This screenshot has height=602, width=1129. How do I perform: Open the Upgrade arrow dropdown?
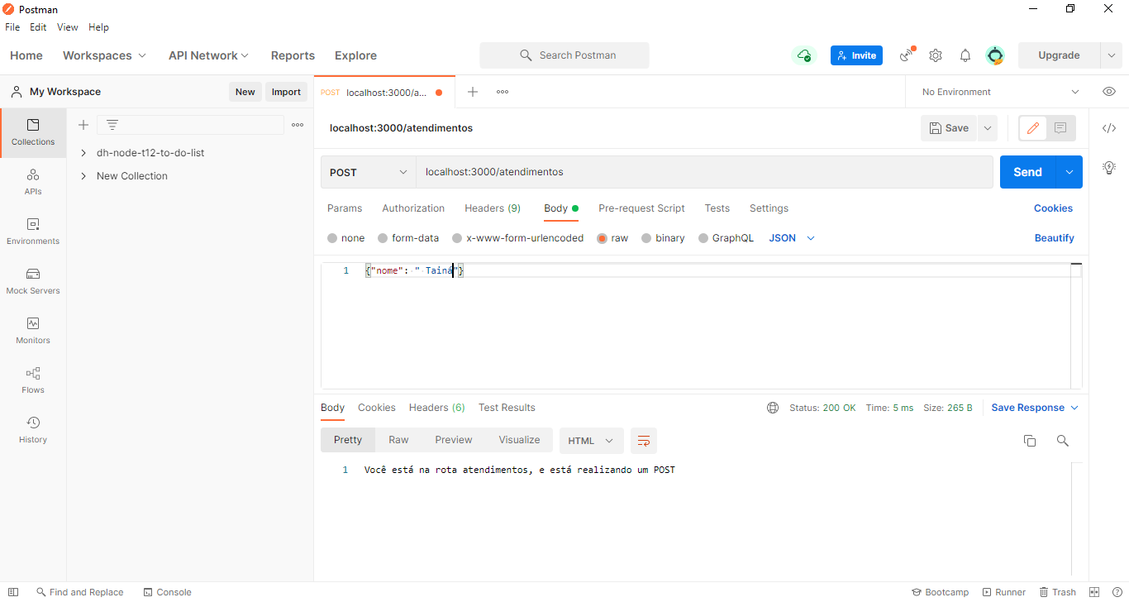pyautogui.click(x=1111, y=55)
